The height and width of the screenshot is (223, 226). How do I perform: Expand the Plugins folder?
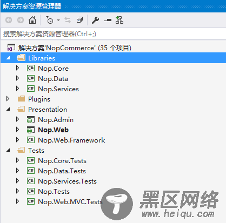click(8, 99)
